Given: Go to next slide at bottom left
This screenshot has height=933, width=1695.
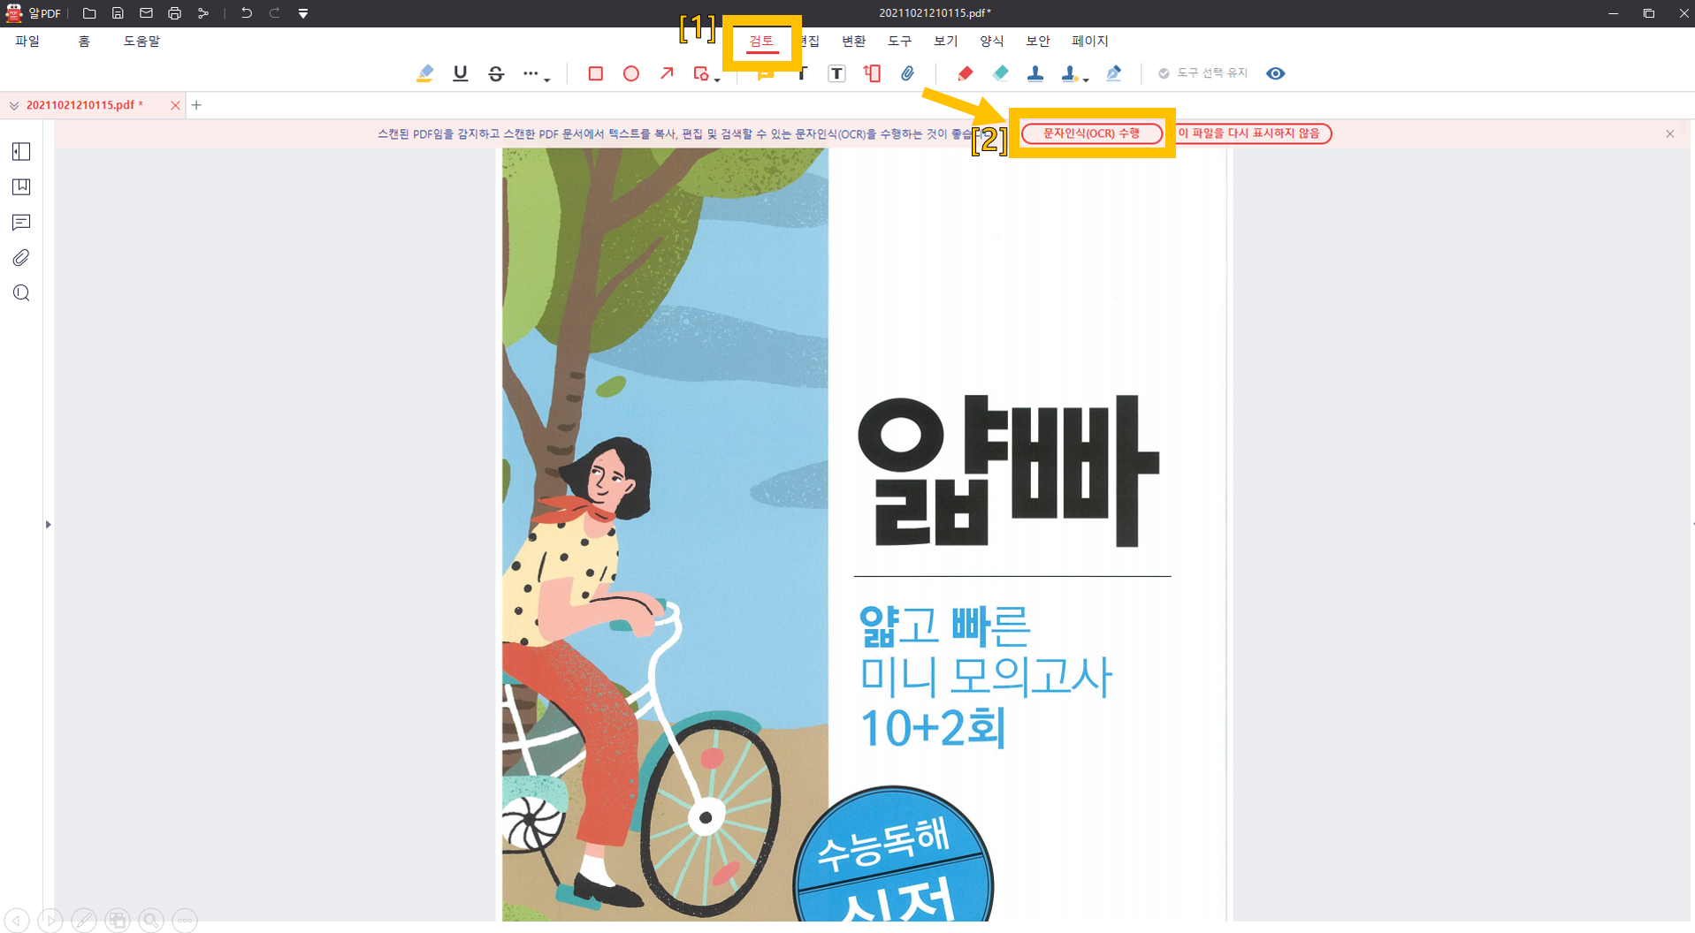Looking at the screenshot, I should tap(50, 920).
